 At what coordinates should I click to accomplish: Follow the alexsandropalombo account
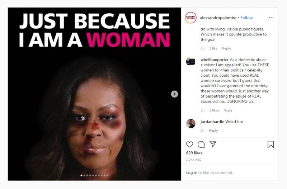246,18
